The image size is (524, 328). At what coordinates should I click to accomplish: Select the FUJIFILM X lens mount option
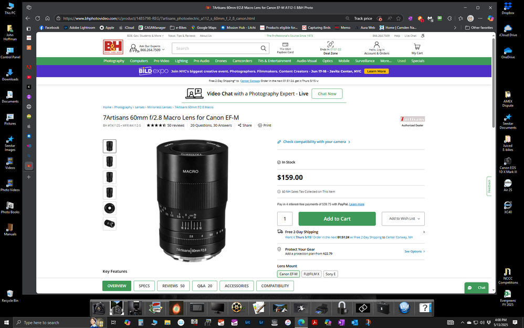click(311, 273)
